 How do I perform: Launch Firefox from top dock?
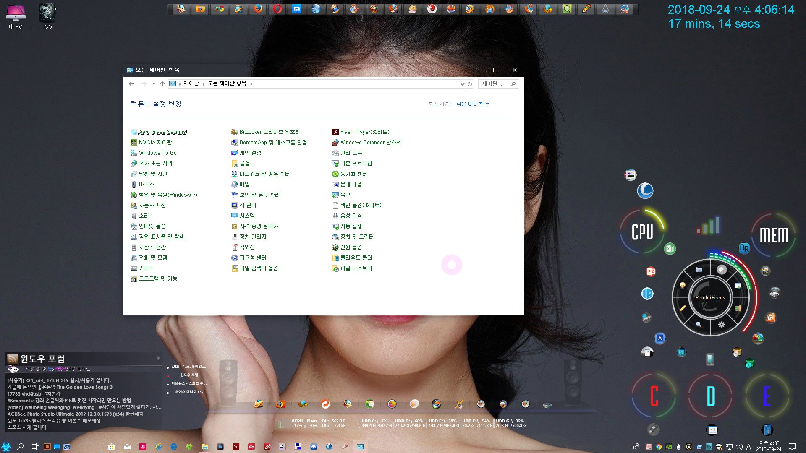[258, 9]
